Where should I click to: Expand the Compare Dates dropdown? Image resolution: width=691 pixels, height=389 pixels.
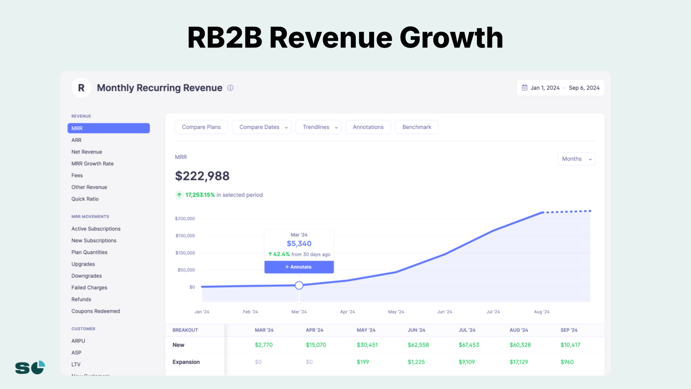tap(262, 127)
